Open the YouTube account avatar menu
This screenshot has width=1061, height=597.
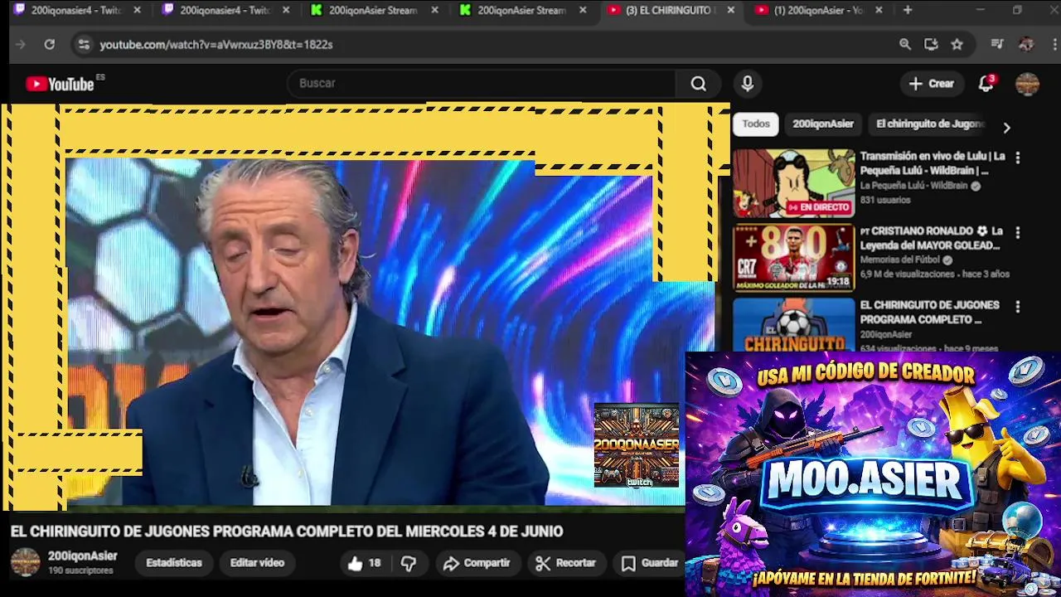[1027, 84]
